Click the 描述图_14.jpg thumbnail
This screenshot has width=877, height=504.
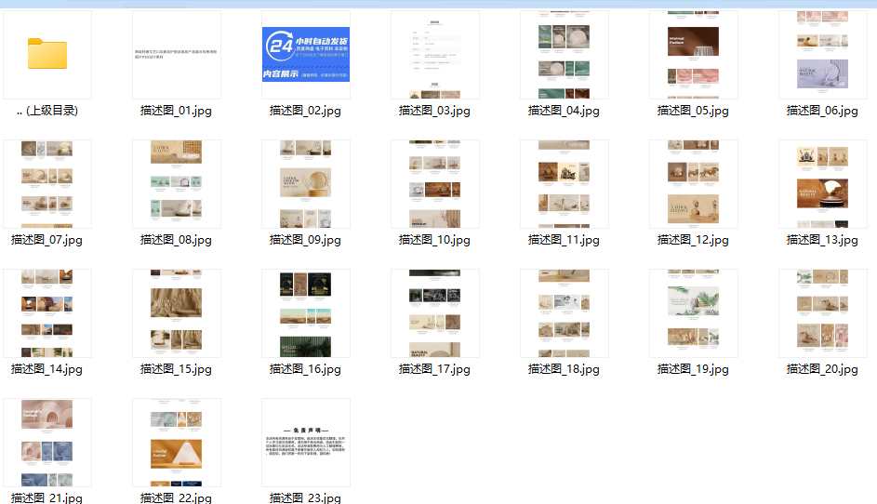(47, 313)
